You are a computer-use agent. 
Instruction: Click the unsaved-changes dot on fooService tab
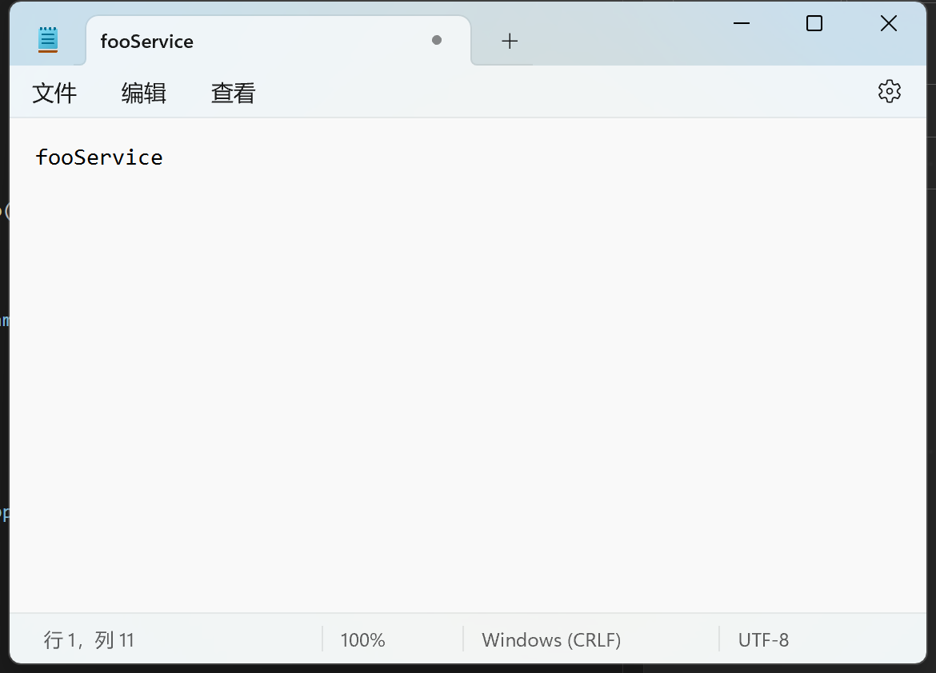436,40
